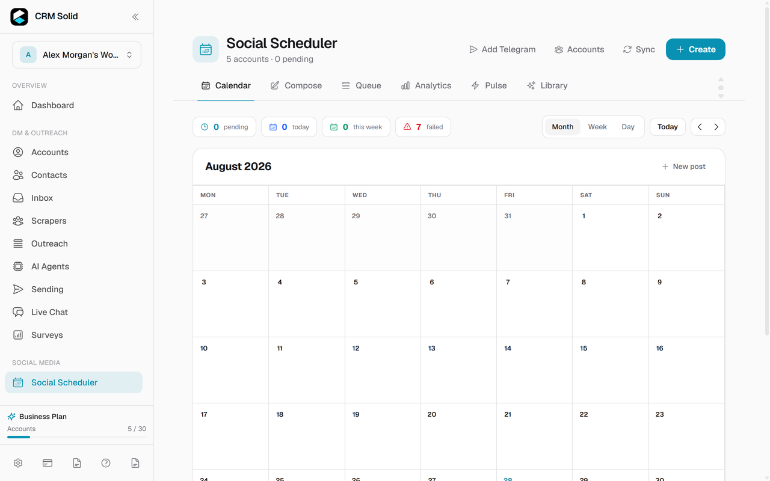Select the day 16 calendar cell
This screenshot has height=481, width=770.
click(686, 370)
